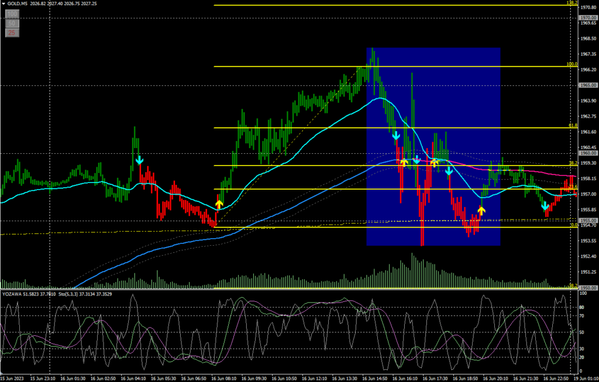Select the cyan down arrow signal near 22:50
The height and width of the screenshot is (382, 599).
(x=545, y=207)
